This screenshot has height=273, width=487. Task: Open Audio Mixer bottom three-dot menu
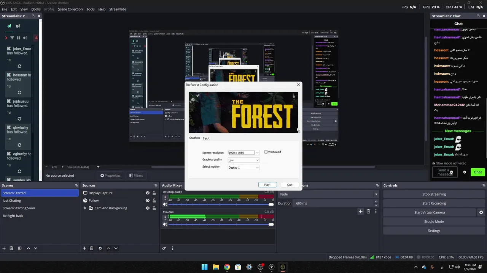click(173, 248)
